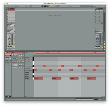Toggle computer MIDI keyboard icon
The width and height of the screenshot is (110, 106).
(93, 6)
